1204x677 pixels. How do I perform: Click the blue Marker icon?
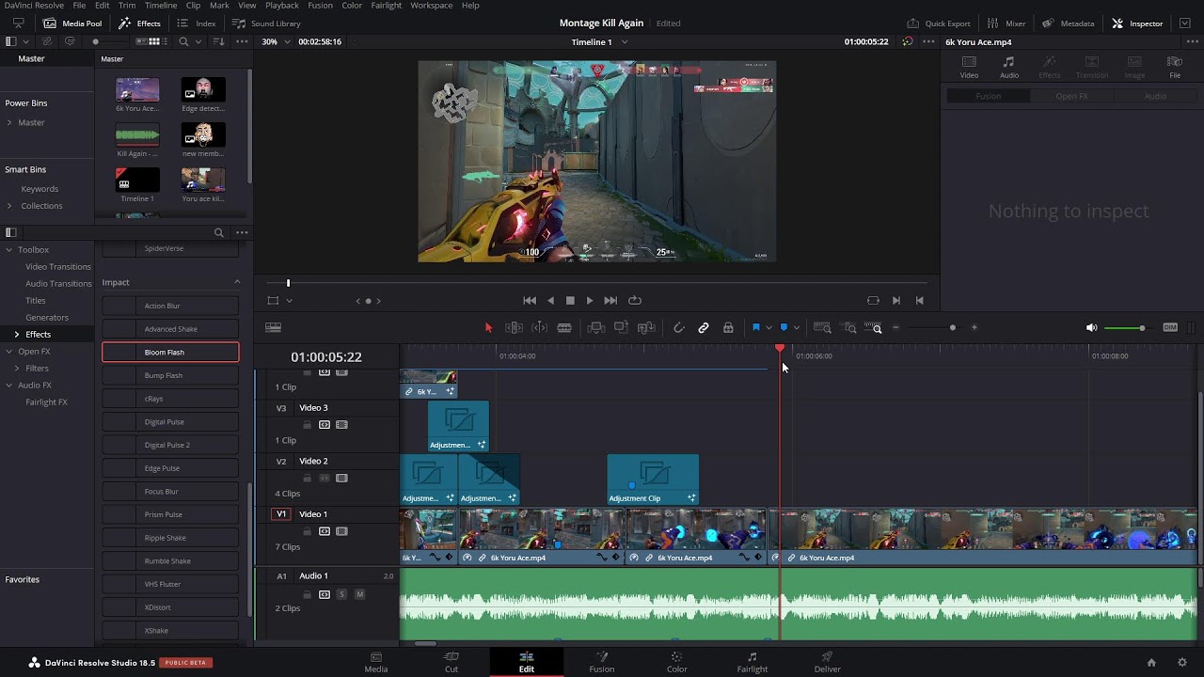784,327
